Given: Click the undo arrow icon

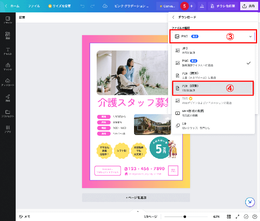Looking at the screenshot, I should (x=82, y=6).
